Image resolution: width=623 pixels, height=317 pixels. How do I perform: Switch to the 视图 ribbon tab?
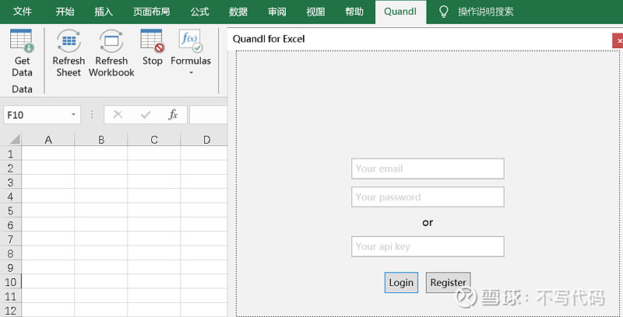[x=315, y=12]
